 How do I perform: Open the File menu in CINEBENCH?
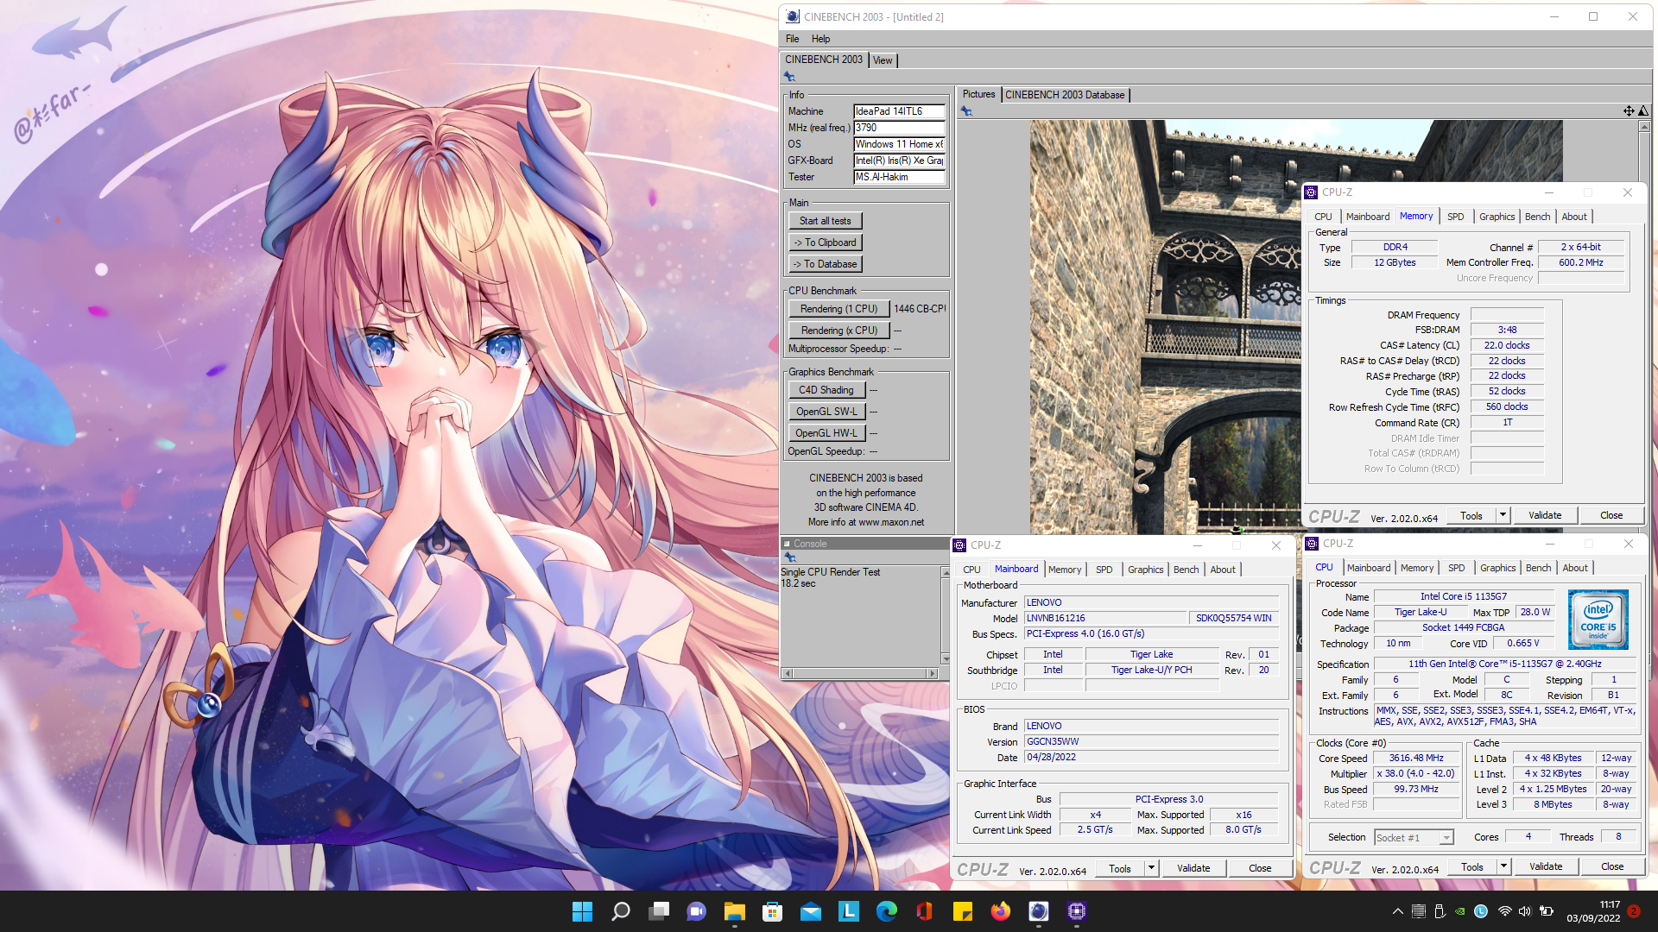(792, 39)
